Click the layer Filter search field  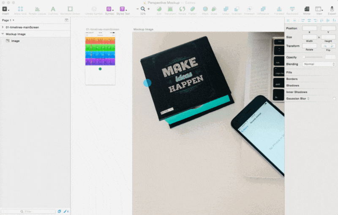pyautogui.click(x=28, y=212)
